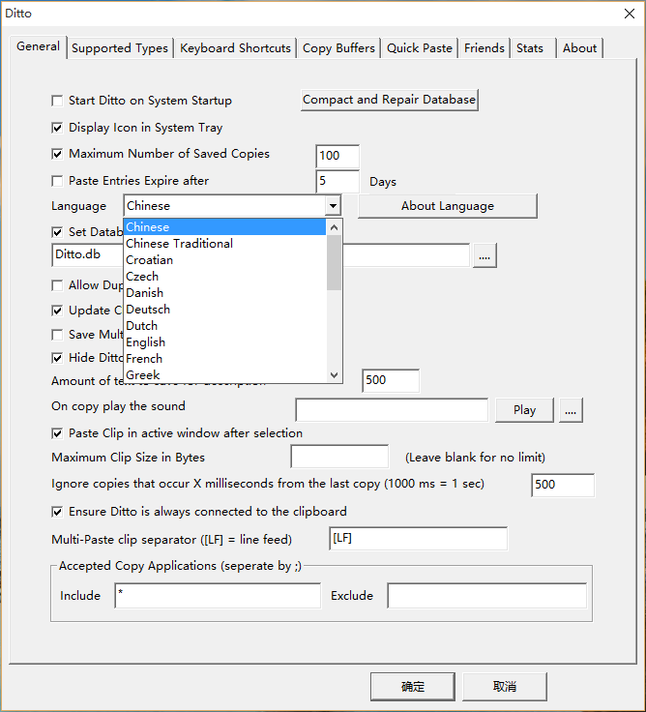Select Croatian from the language list
This screenshot has width=646, height=712.
(225, 259)
